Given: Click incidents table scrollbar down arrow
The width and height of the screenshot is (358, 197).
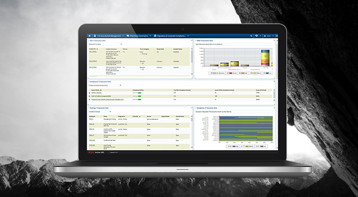Looking at the screenshot, I should pyautogui.click(x=192, y=74).
